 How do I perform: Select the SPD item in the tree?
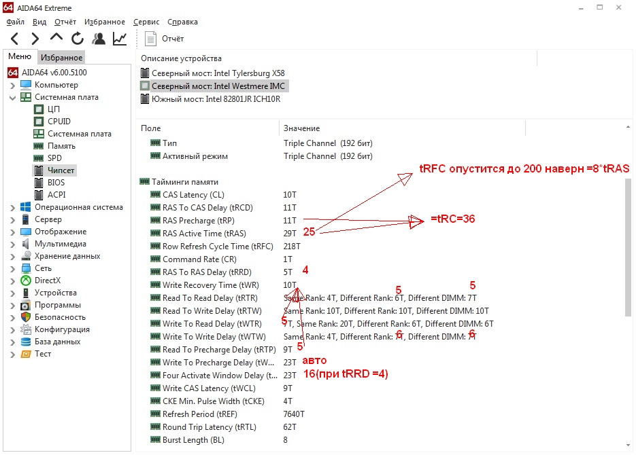pyautogui.click(x=55, y=158)
